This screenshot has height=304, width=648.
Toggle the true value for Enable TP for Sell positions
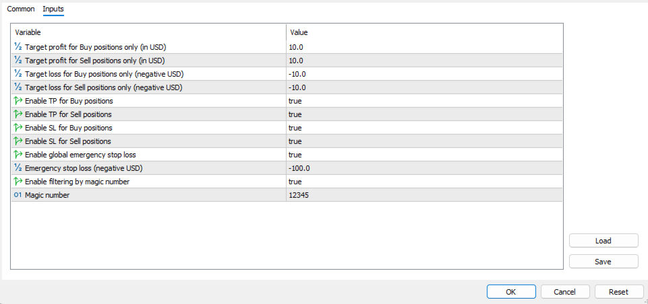tap(295, 114)
